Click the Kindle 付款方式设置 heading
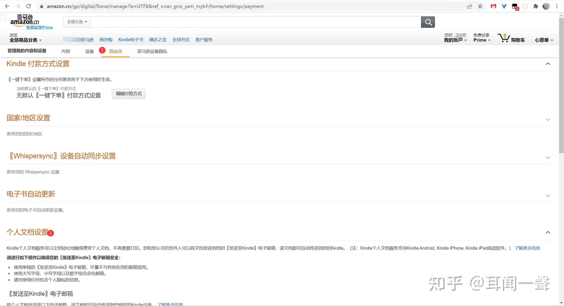Viewport: 564px width, 306px height. (x=38, y=64)
